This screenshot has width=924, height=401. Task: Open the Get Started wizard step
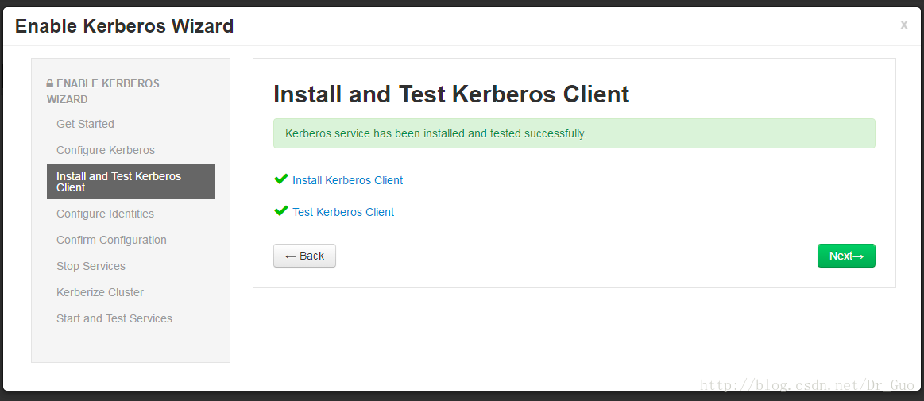[x=85, y=124]
